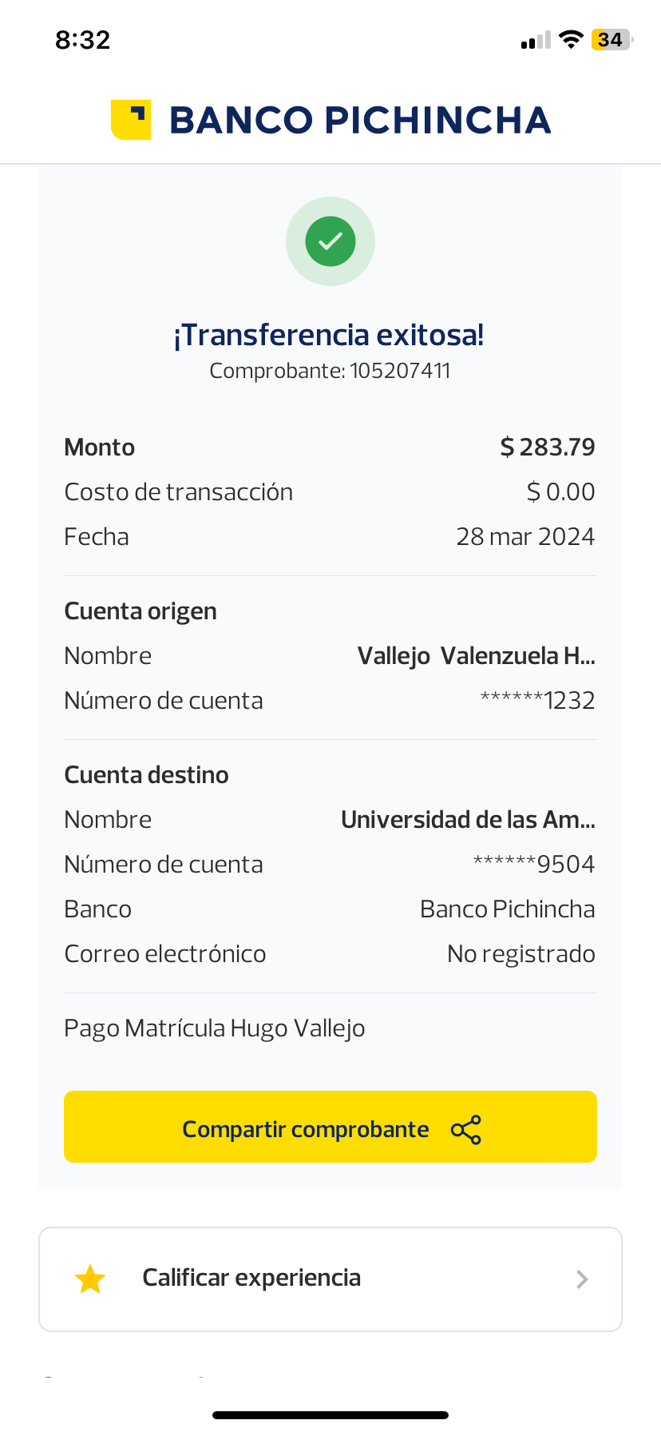Open the Calificar experiencia option
Screen dimensions: 661x1432
coord(251,1279)
